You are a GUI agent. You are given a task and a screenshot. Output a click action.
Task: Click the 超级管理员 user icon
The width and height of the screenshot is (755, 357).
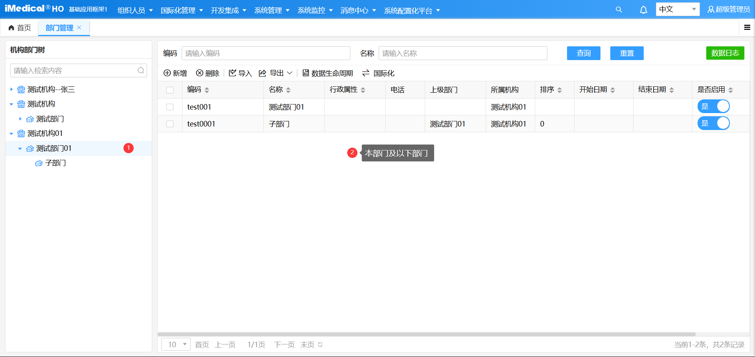[711, 9]
